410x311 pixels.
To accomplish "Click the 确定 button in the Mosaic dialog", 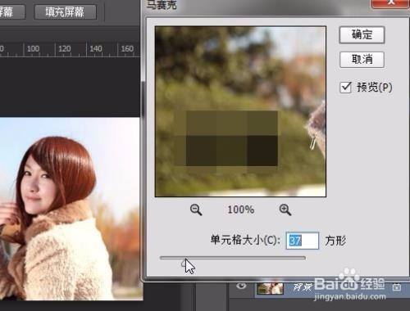I will point(362,35).
